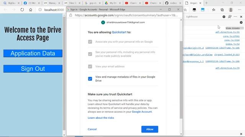Click Cancel in the Google consent dialog

92,129
